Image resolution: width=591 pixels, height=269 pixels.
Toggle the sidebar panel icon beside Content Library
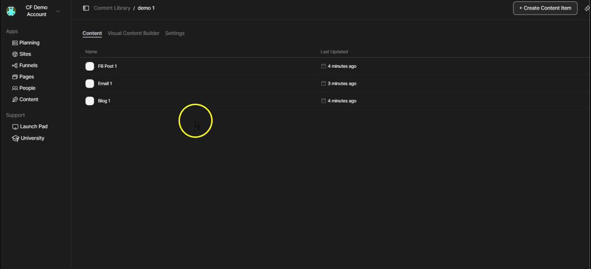pyautogui.click(x=86, y=8)
